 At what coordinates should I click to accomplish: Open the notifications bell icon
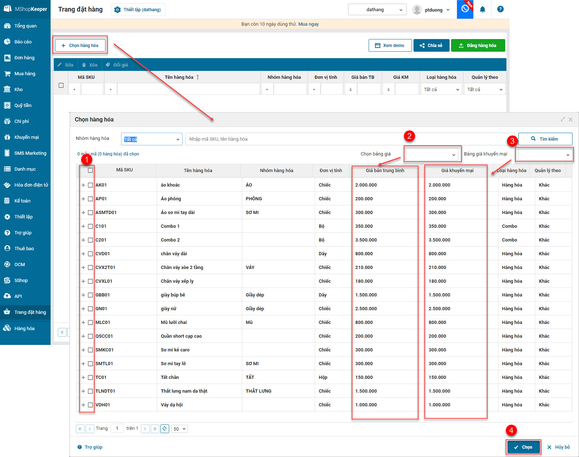point(482,9)
